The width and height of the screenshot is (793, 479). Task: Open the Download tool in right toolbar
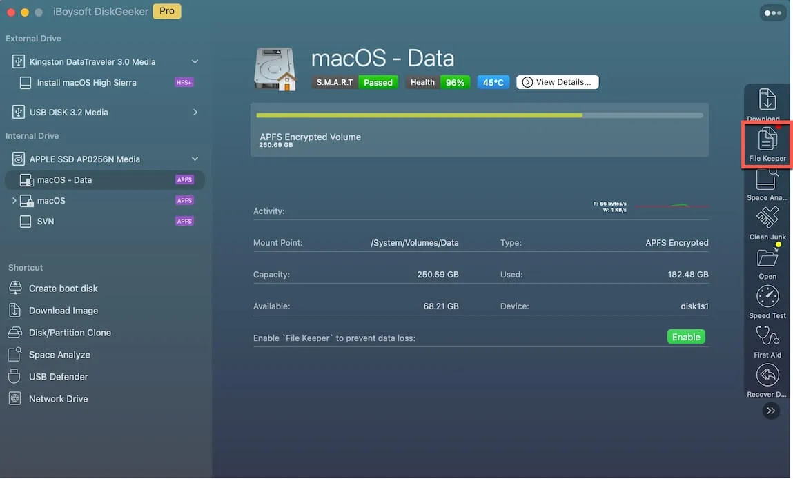point(767,104)
